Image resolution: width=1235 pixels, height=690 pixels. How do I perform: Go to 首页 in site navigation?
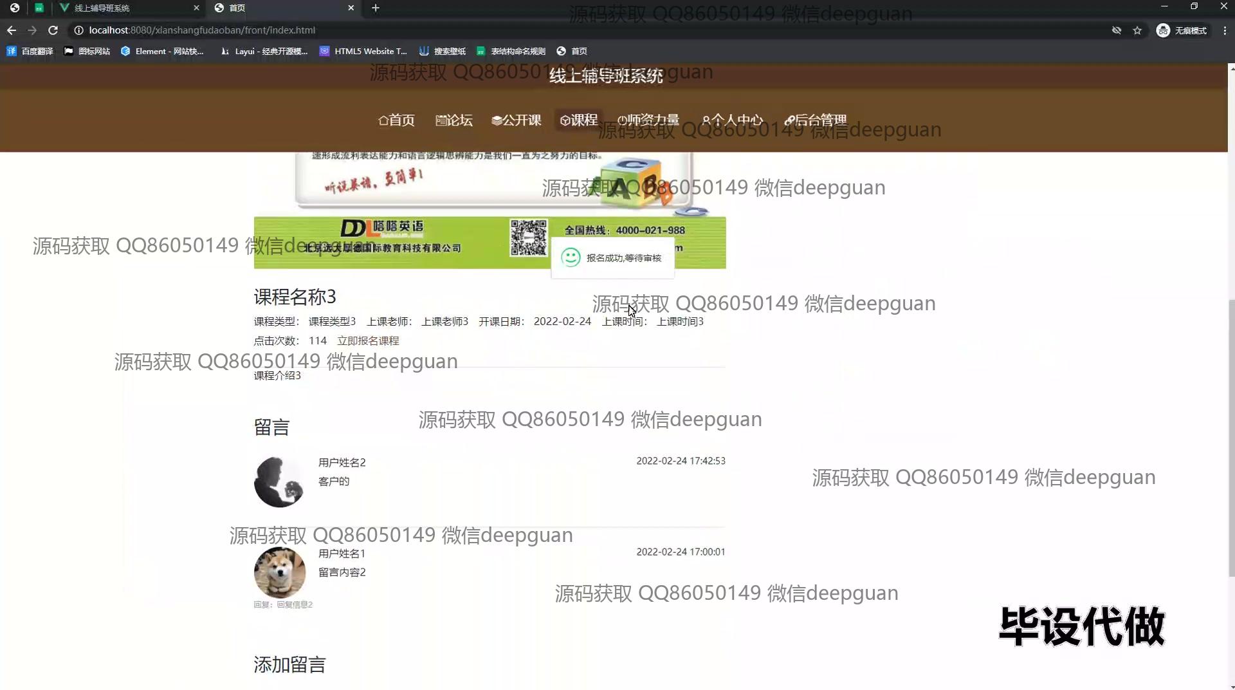(x=396, y=120)
